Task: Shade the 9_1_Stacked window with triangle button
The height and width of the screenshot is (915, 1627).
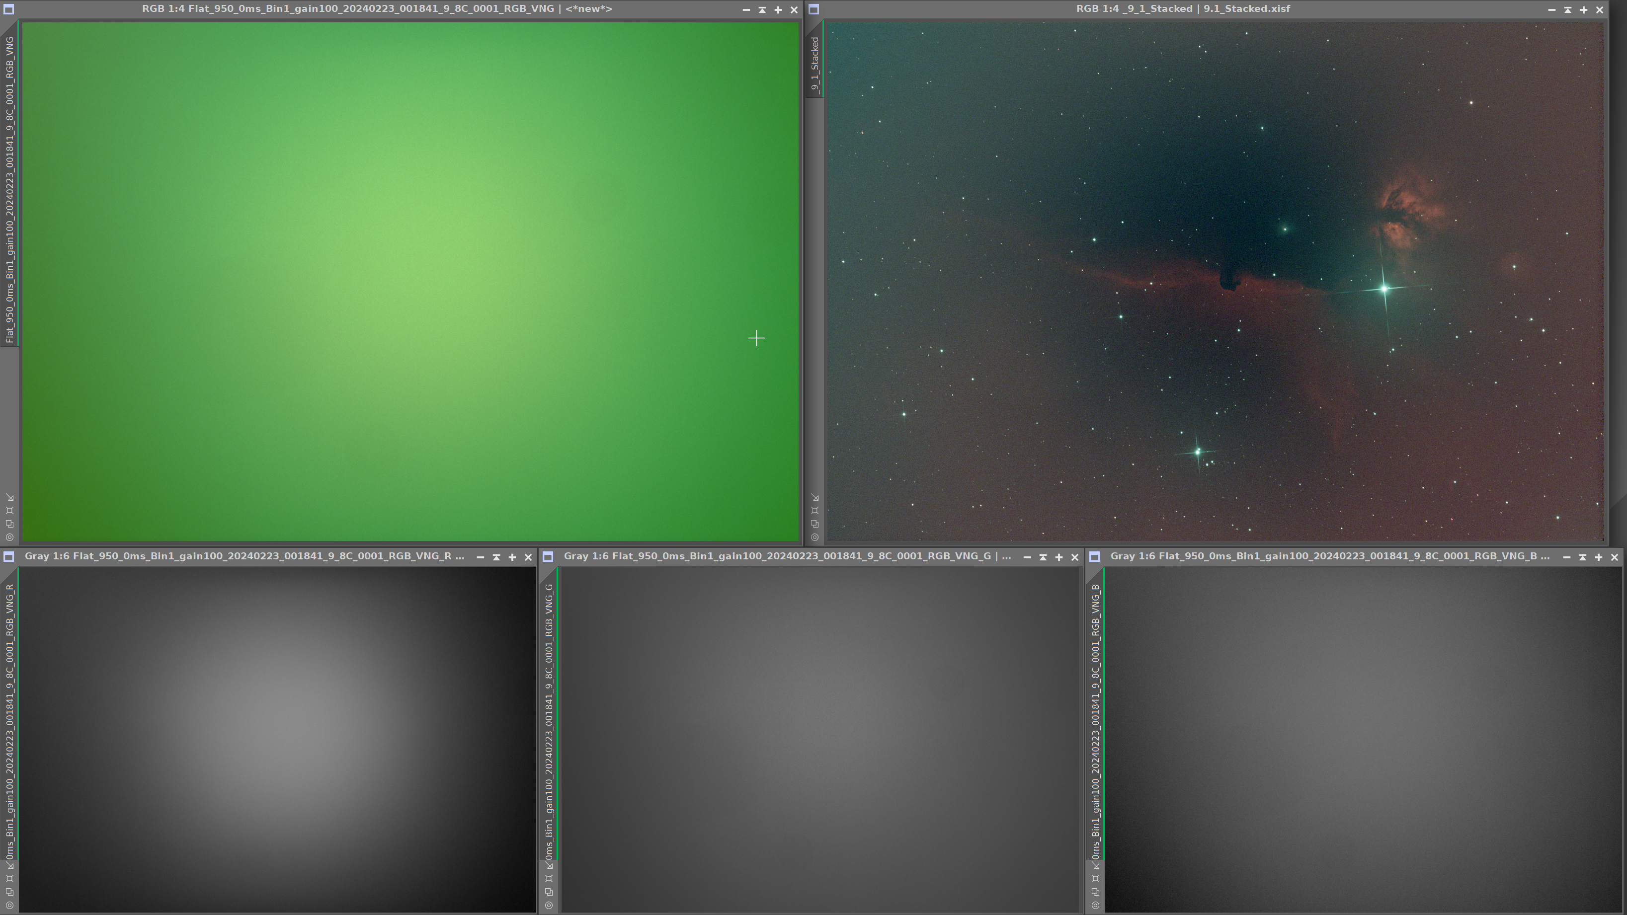Action: click(x=1568, y=9)
